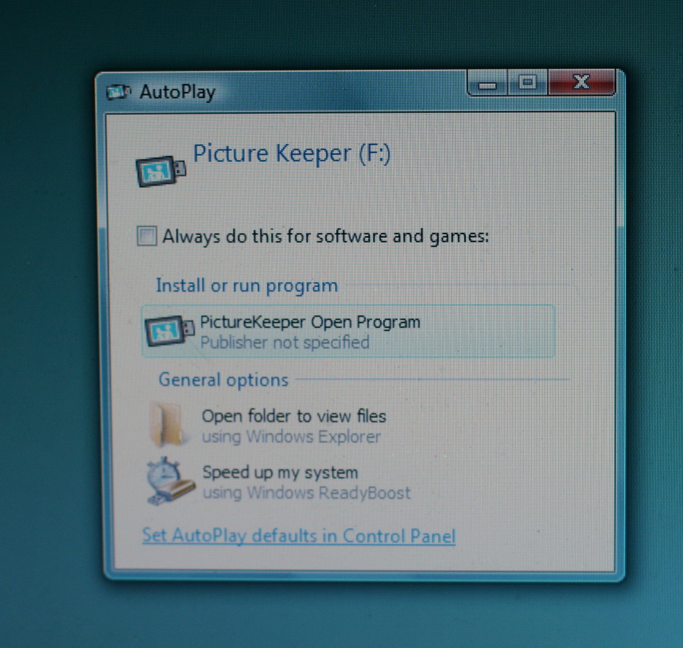Minimize the AutoPlay window

click(x=488, y=83)
